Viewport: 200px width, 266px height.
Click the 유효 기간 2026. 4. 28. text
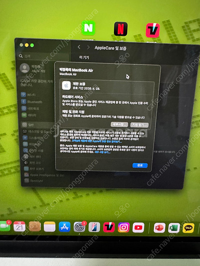point(86,88)
